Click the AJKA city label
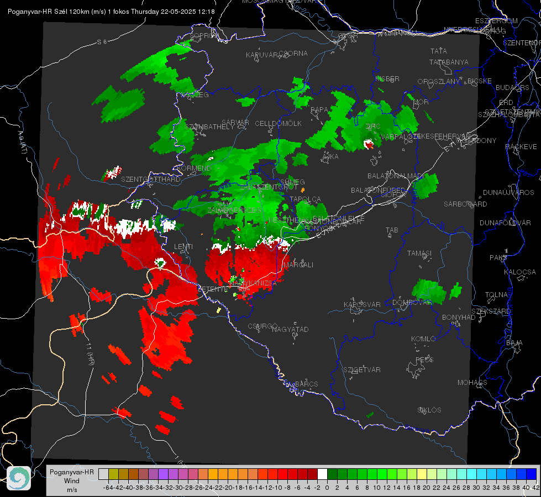The height and width of the screenshot is (497, 541). 330,157
